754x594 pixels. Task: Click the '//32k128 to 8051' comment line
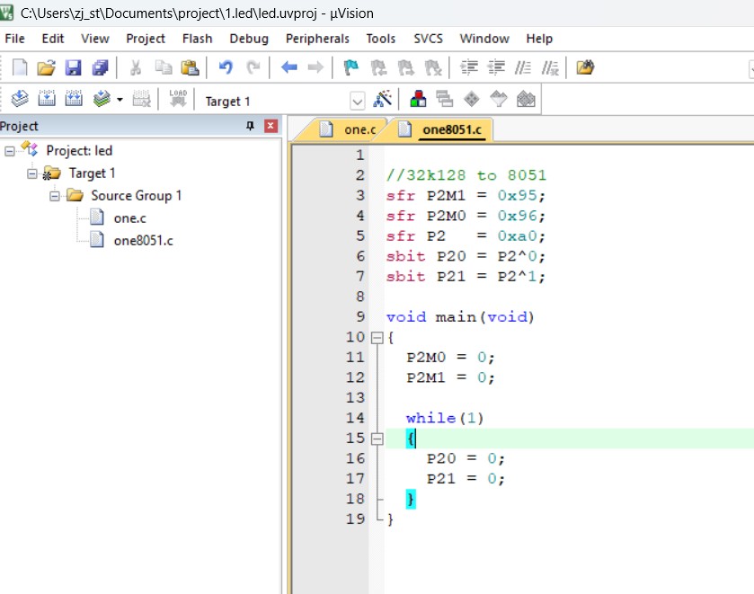click(466, 175)
